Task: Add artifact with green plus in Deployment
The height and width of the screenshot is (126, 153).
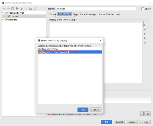Action: 145,25
